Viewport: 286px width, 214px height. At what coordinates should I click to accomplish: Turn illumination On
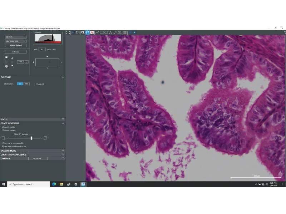click(x=20, y=84)
